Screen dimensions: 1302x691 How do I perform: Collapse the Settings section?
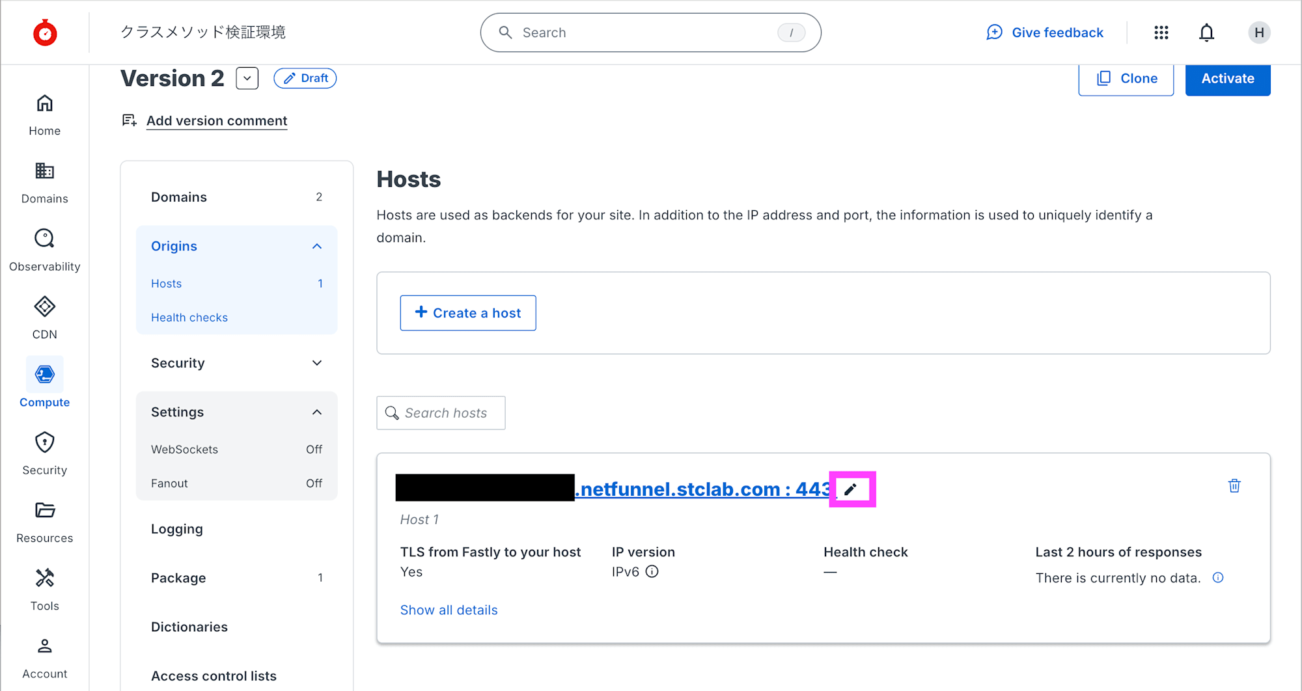tap(316, 412)
